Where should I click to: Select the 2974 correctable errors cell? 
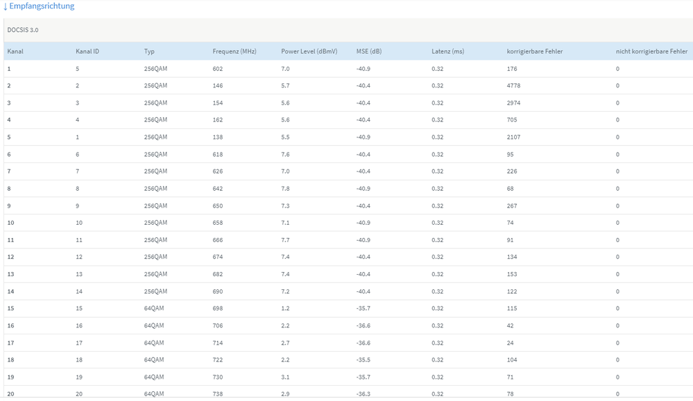pos(513,103)
